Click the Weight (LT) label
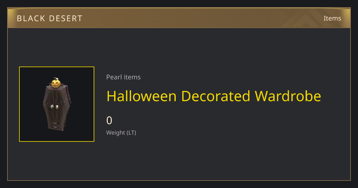The width and height of the screenshot is (358, 188). [x=121, y=133]
